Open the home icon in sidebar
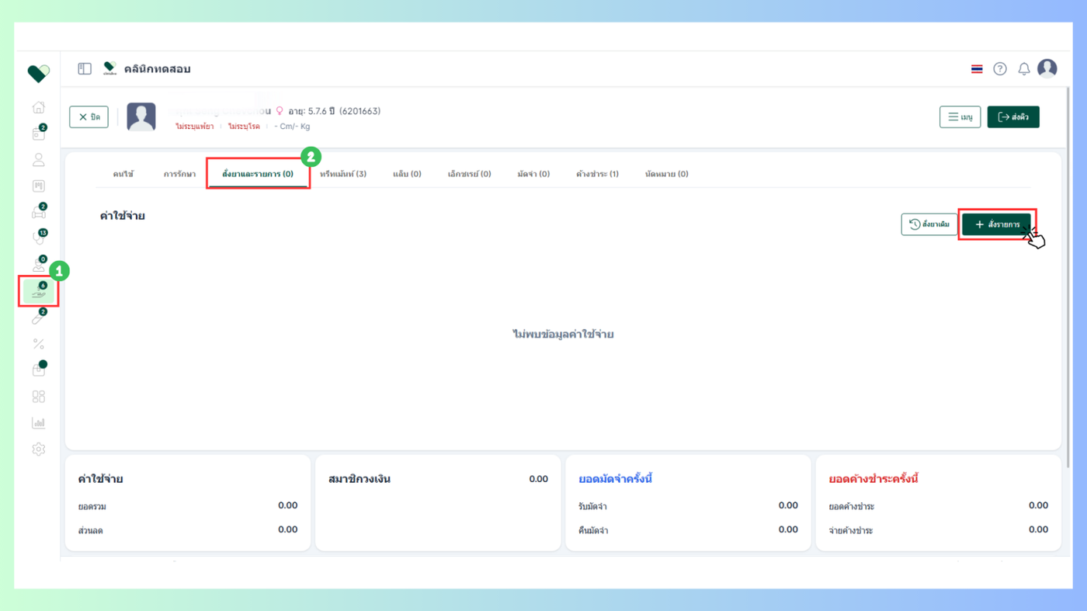Screen dimensions: 1087x611 coord(38,107)
